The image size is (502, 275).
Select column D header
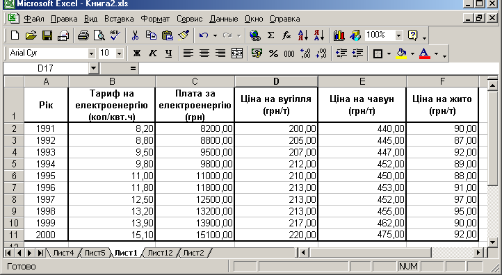(276, 81)
